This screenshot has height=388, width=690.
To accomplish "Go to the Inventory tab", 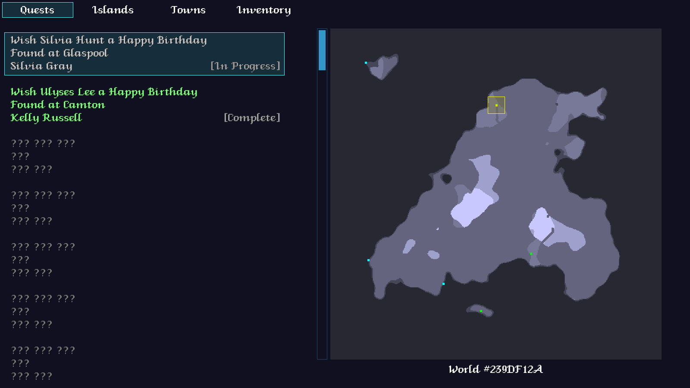I will 263,10.
